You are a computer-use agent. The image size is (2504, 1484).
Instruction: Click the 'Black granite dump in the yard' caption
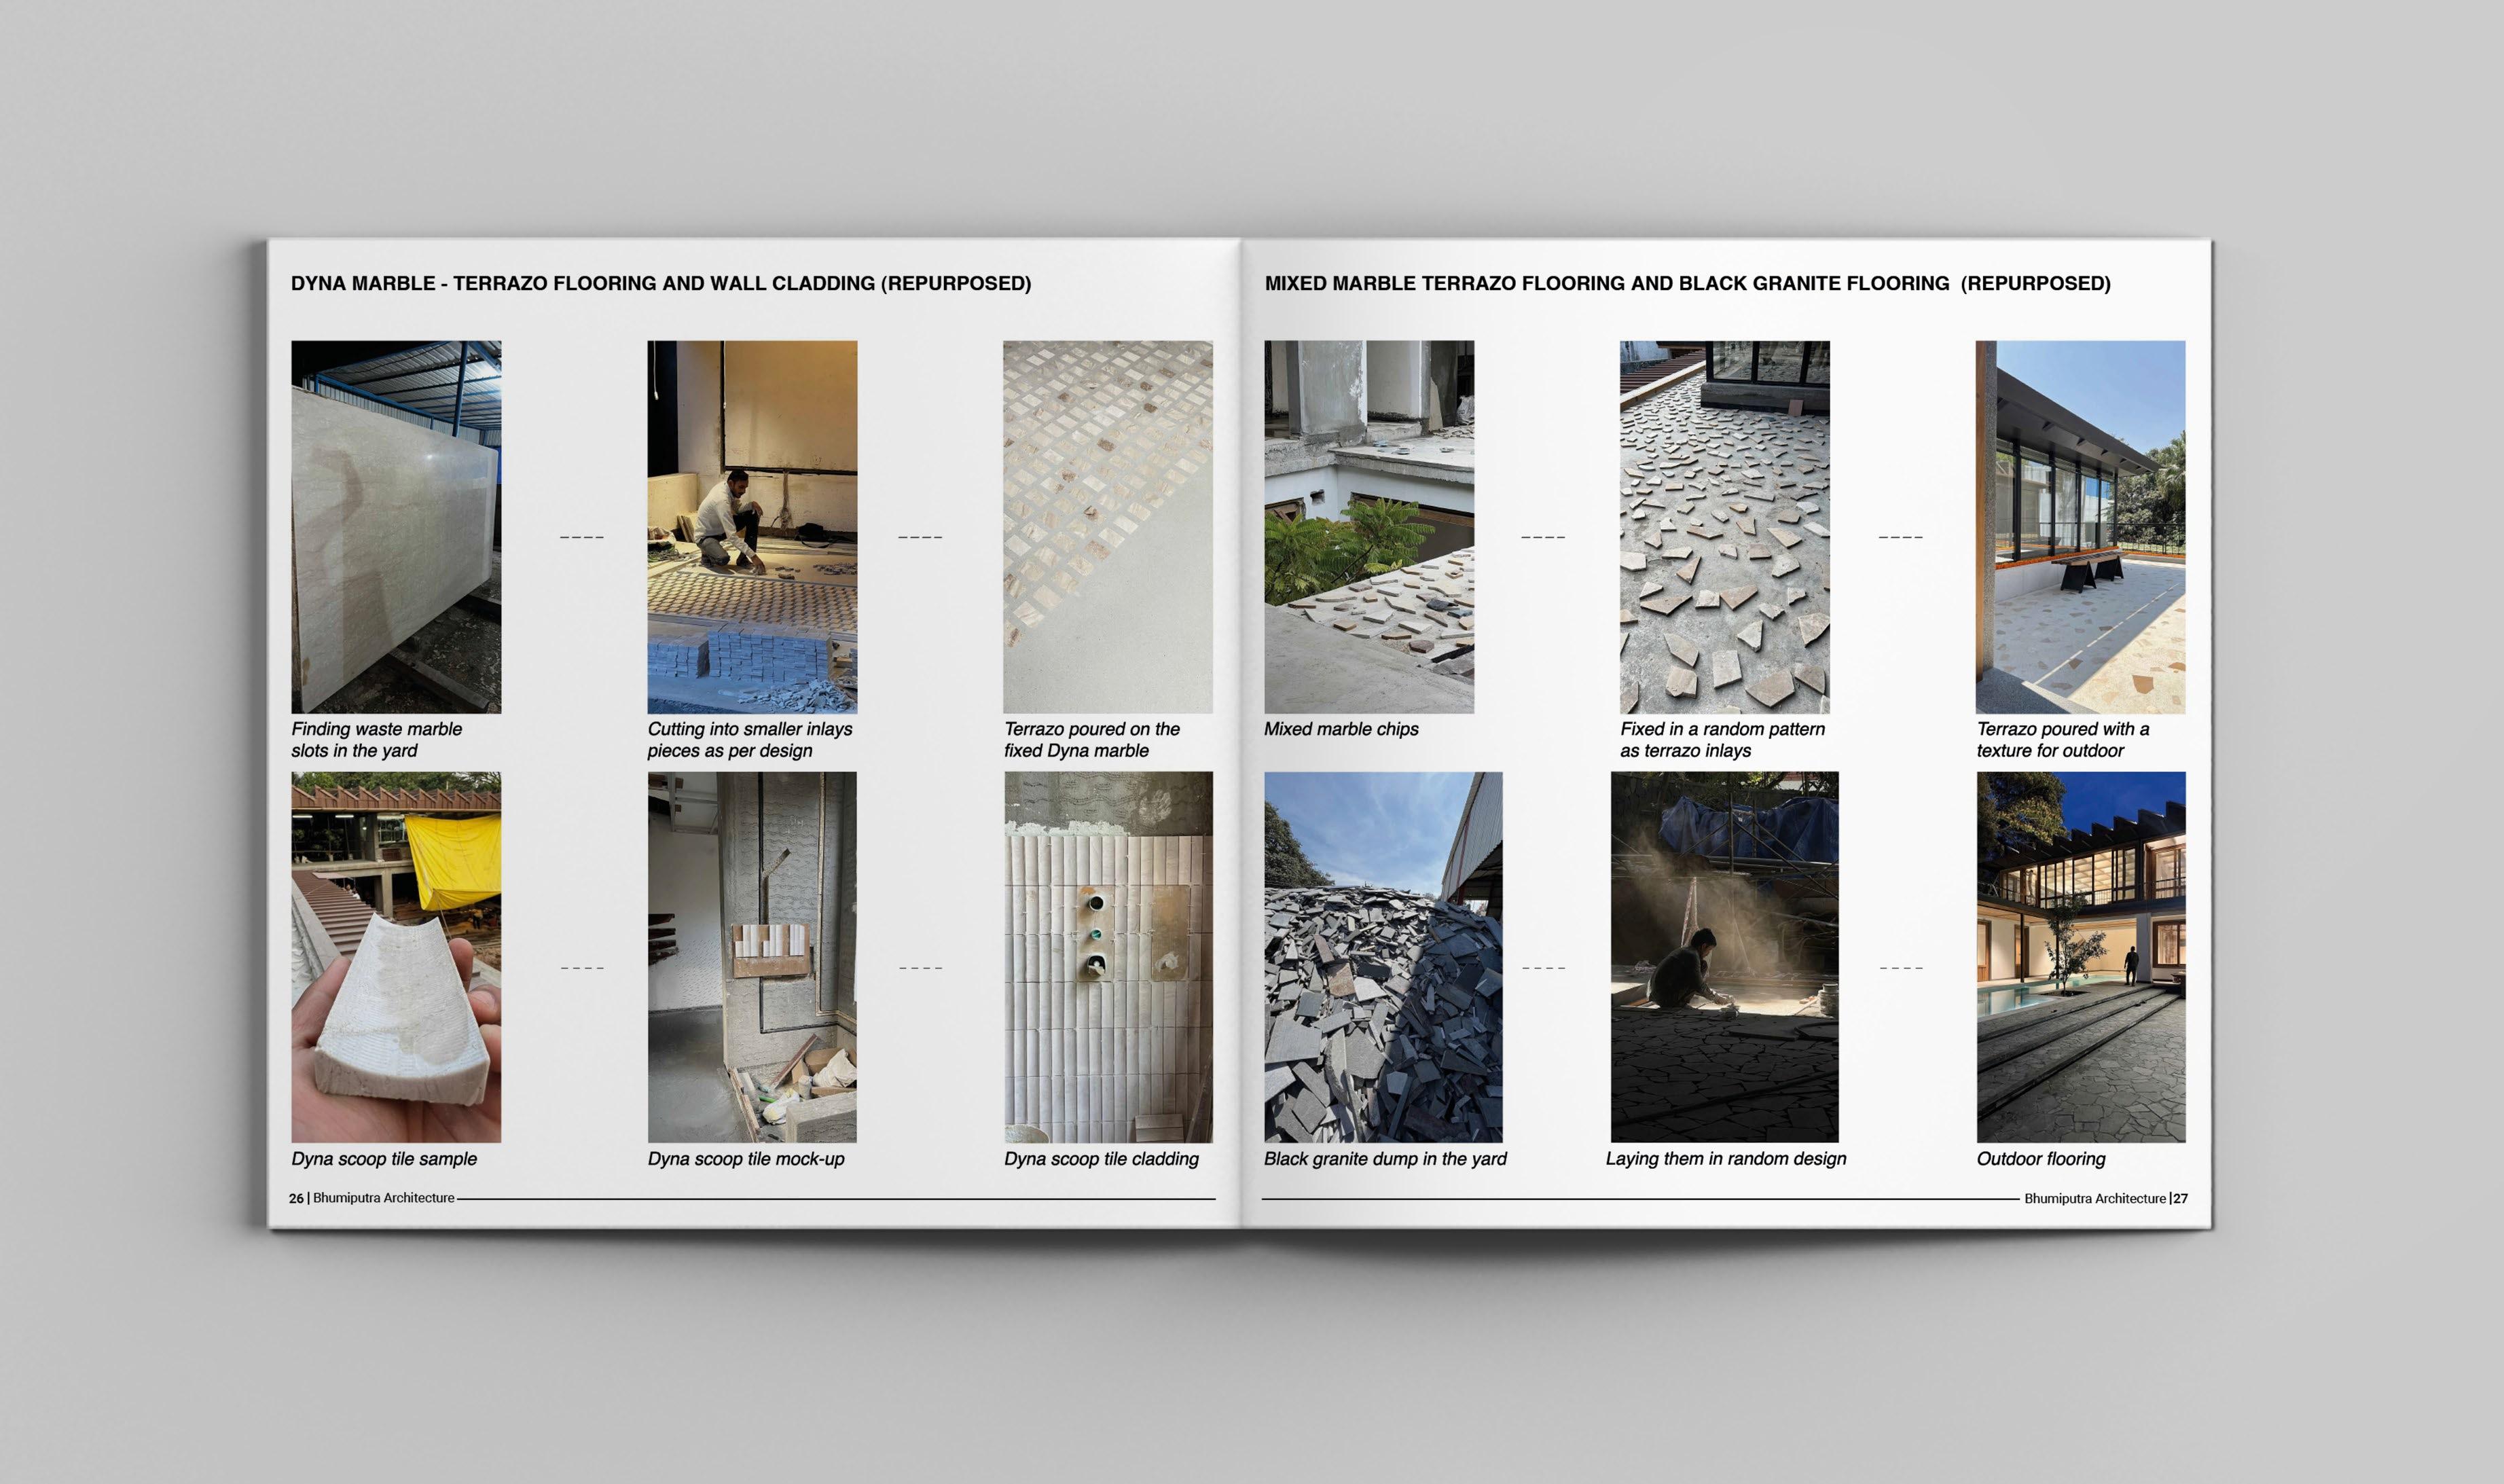(1384, 1158)
